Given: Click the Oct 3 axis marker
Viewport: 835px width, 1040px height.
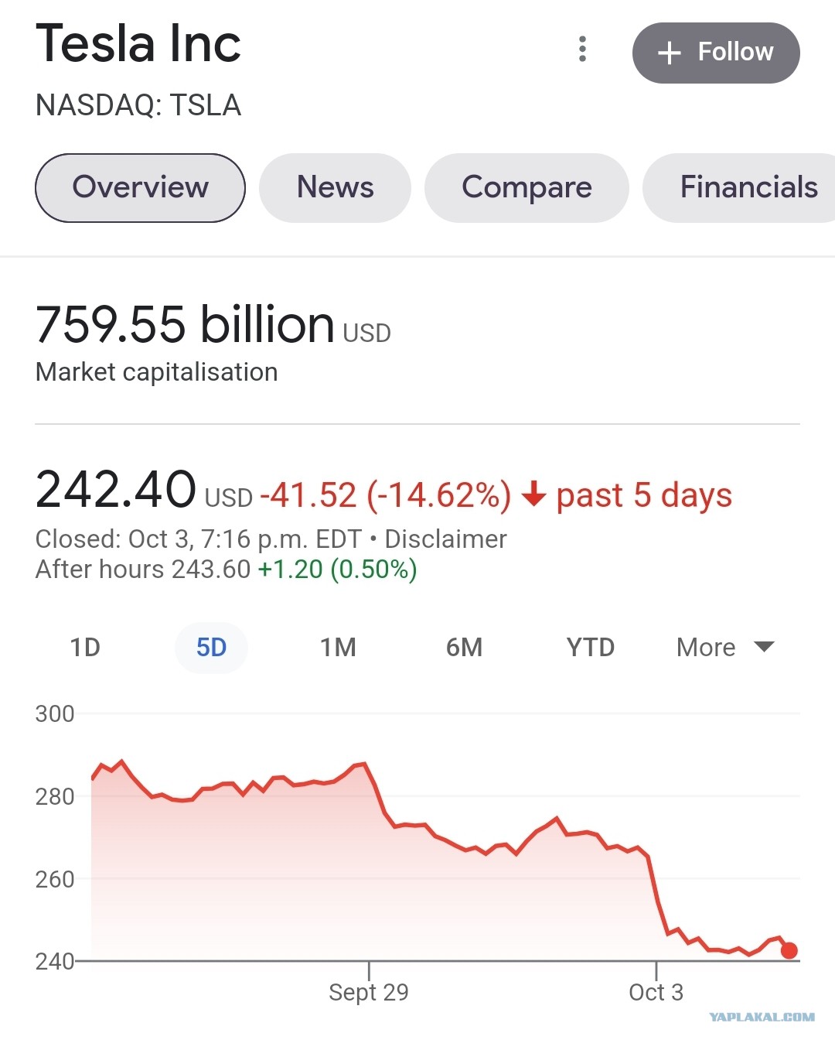Looking at the screenshot, I should coord(656,991).
